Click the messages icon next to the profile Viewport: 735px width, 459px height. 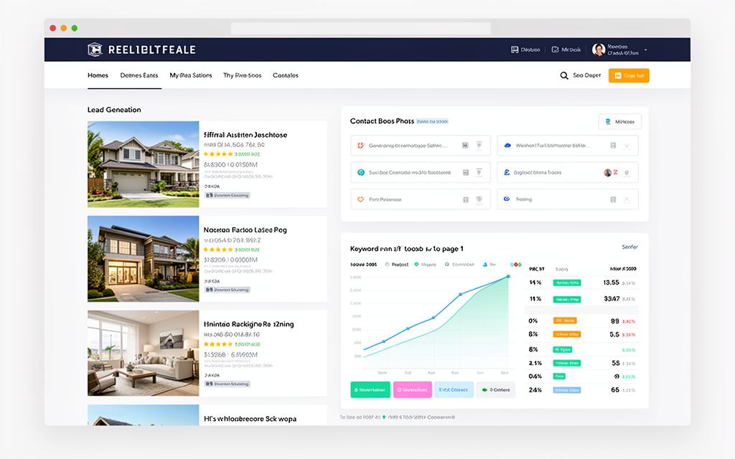coord(553,49)
